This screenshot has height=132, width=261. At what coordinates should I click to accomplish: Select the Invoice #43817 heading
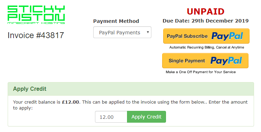click(x=36, y=35)
